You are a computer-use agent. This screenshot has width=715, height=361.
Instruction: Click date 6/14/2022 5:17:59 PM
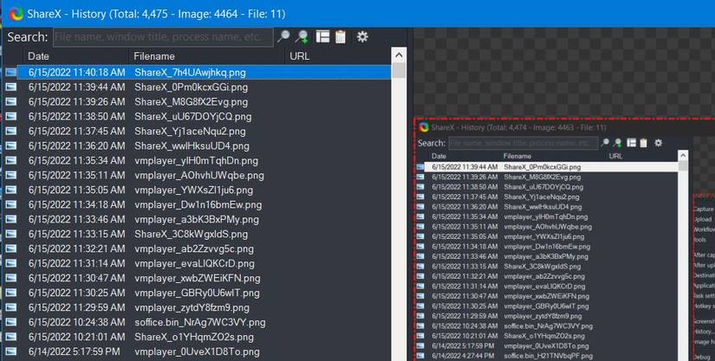pos(74,351)
